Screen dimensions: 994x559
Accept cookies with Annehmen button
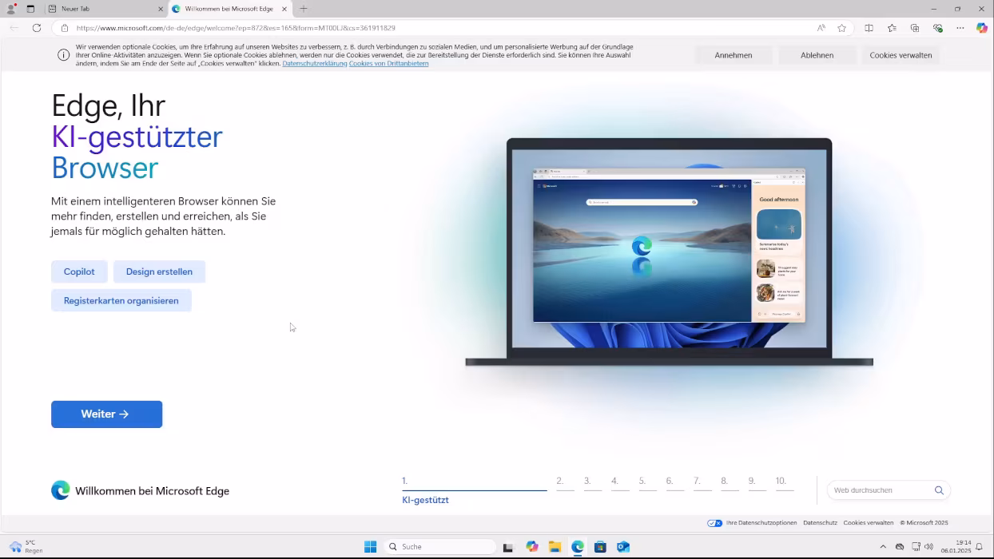click(x=733, y=55)
